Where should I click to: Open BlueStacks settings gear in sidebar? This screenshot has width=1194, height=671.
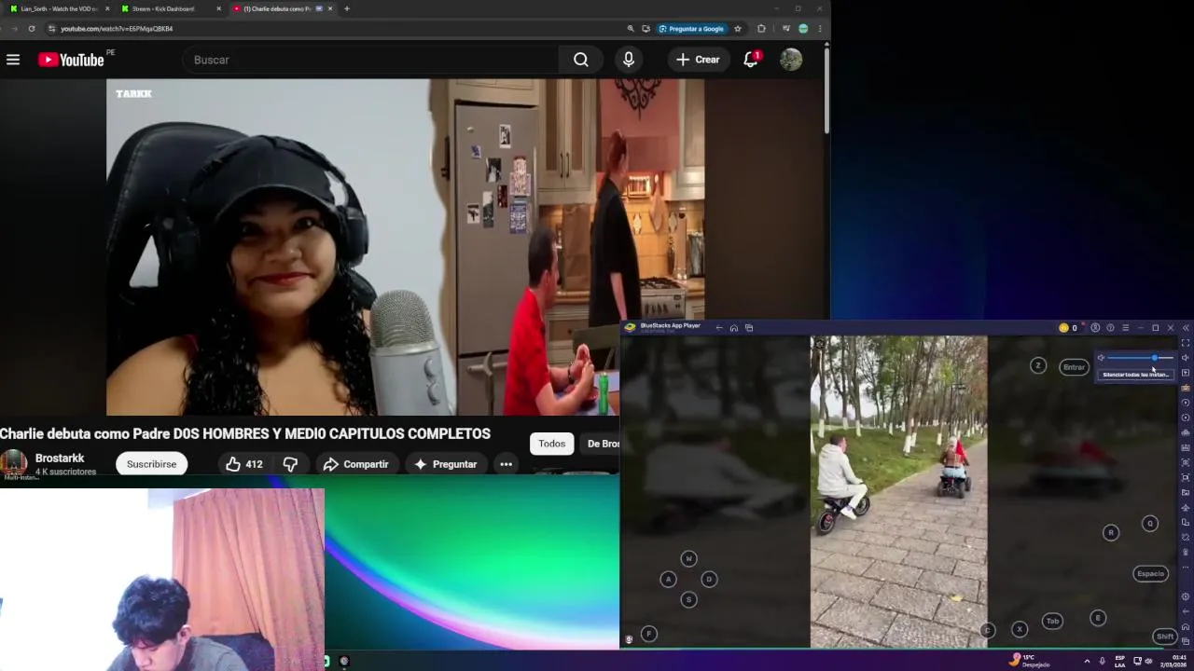[1186, 596]
